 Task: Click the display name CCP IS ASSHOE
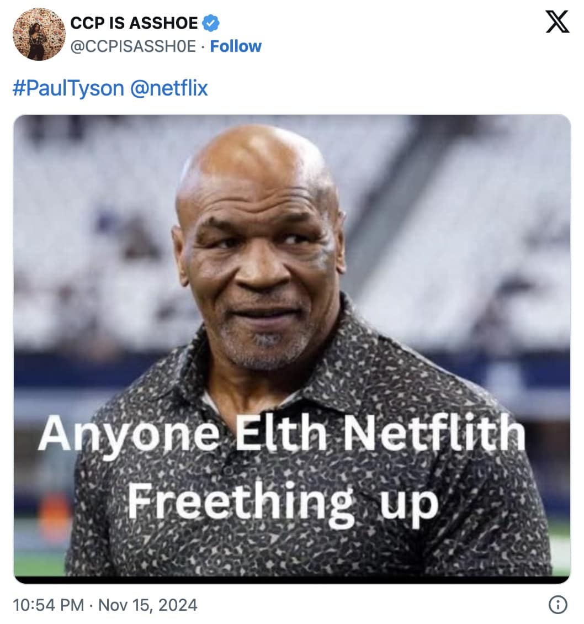pos(134,23)
